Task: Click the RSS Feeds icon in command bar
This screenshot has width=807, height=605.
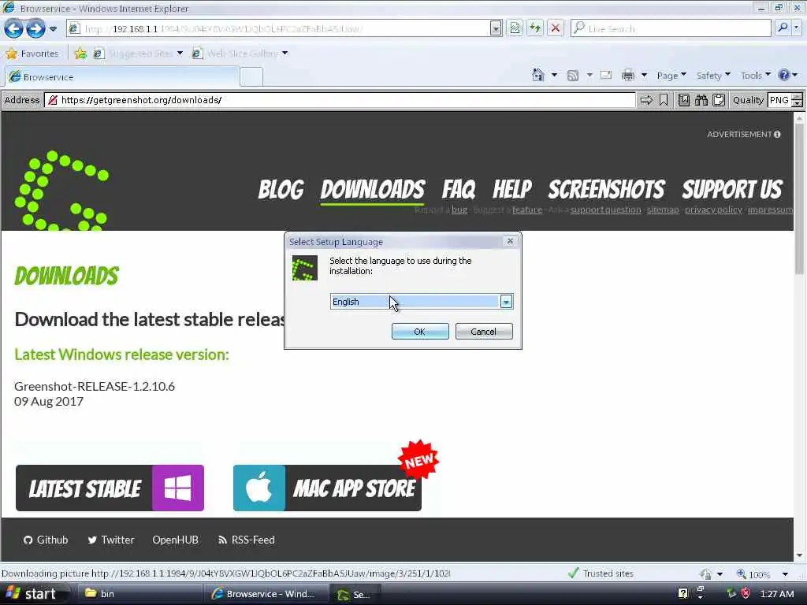Action: point(572,76)
